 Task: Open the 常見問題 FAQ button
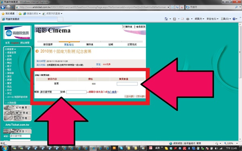point(17,118)
